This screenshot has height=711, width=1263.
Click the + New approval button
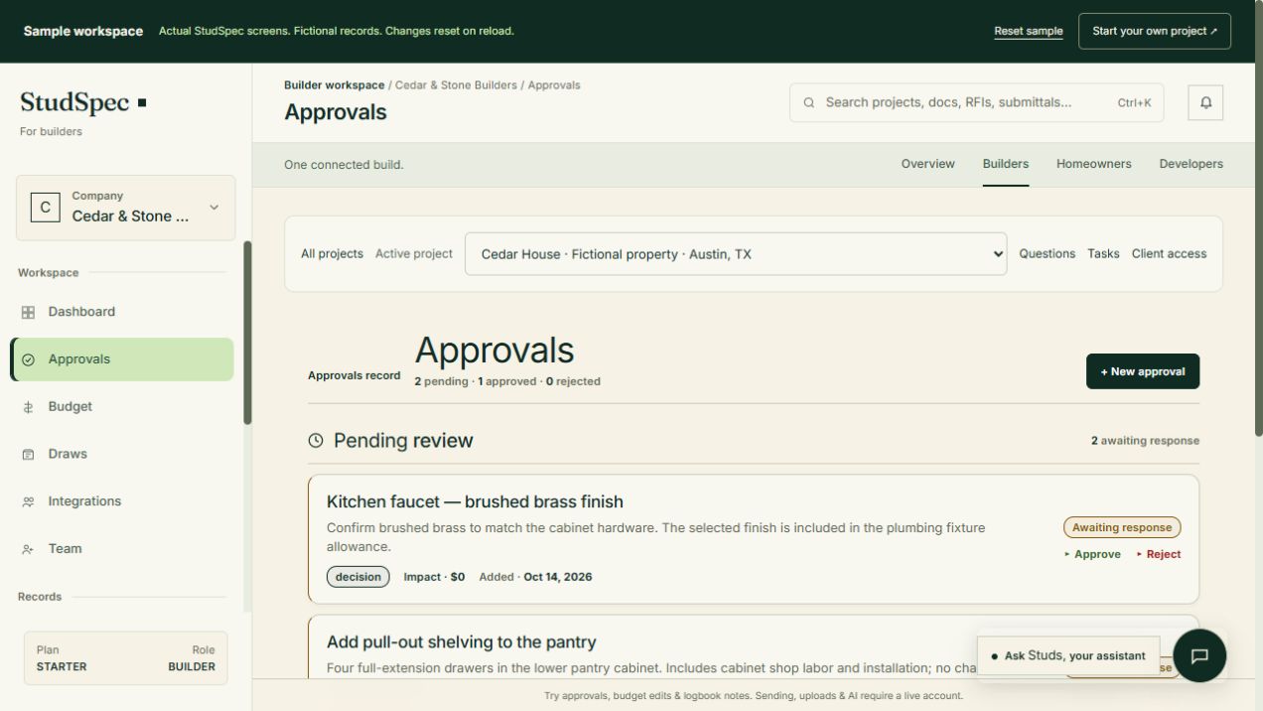pyautogui.click(x=1142, y=371)
